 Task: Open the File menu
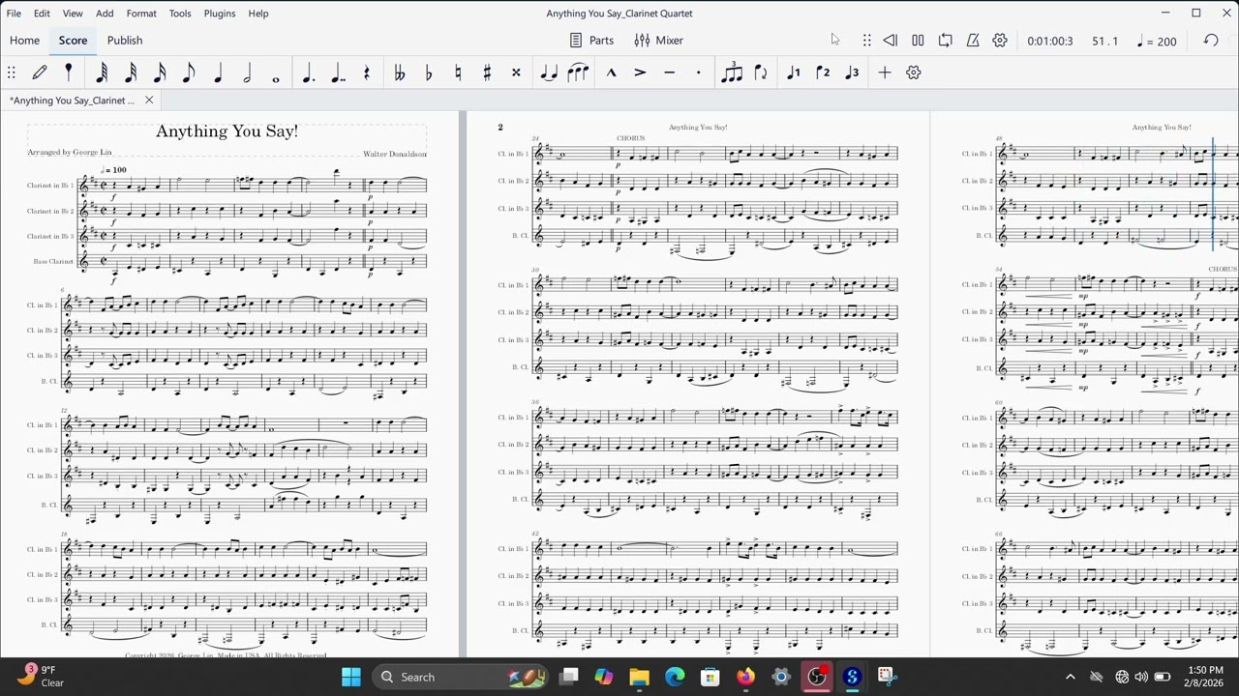coord(14,14)
